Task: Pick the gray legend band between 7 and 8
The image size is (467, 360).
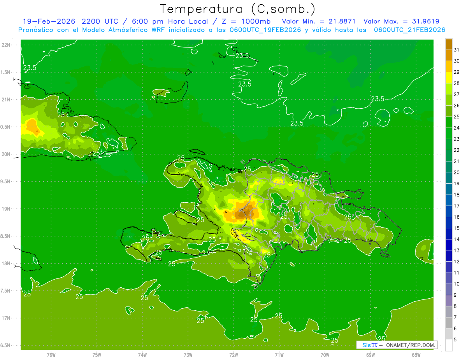Action: click(449, 312)
